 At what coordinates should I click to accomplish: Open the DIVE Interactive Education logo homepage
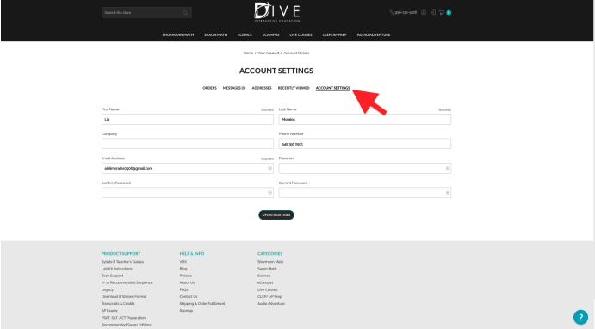[277, 12]
